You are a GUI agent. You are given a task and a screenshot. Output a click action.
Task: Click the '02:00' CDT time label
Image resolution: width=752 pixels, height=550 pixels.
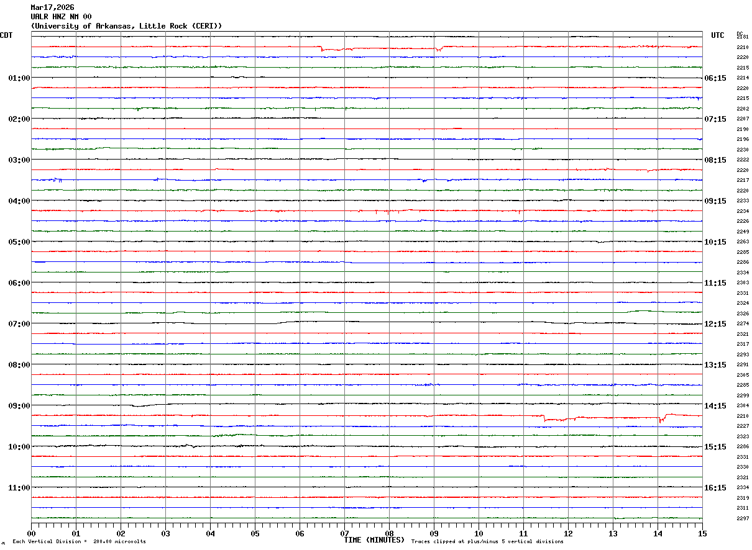point(19,119)
